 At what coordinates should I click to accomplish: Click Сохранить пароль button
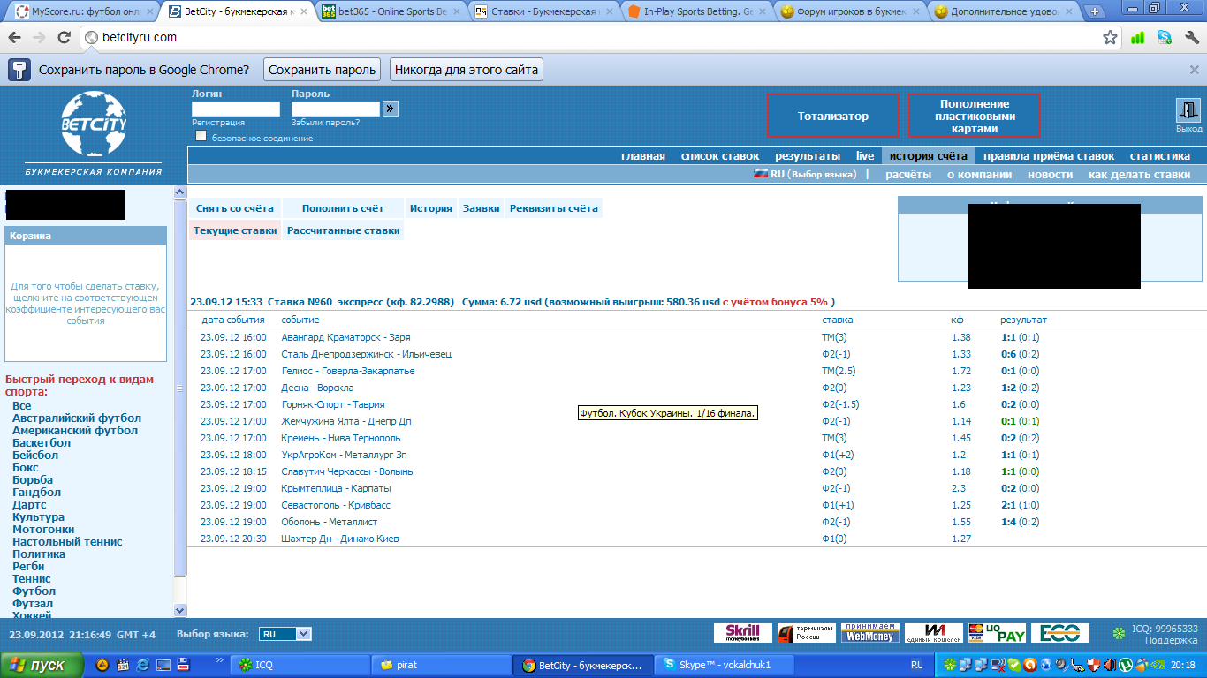(x=322, y=70)
